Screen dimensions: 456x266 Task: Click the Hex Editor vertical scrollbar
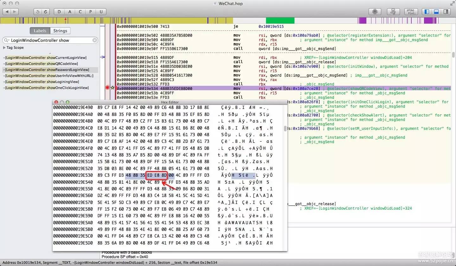285,128
